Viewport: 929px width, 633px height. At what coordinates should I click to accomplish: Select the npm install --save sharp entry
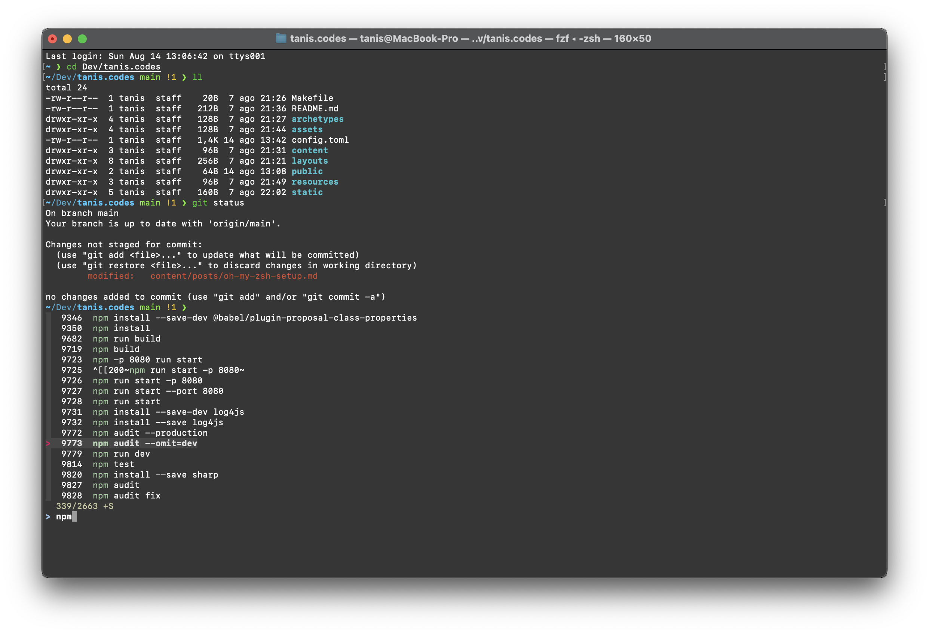[x=155, y=475]
